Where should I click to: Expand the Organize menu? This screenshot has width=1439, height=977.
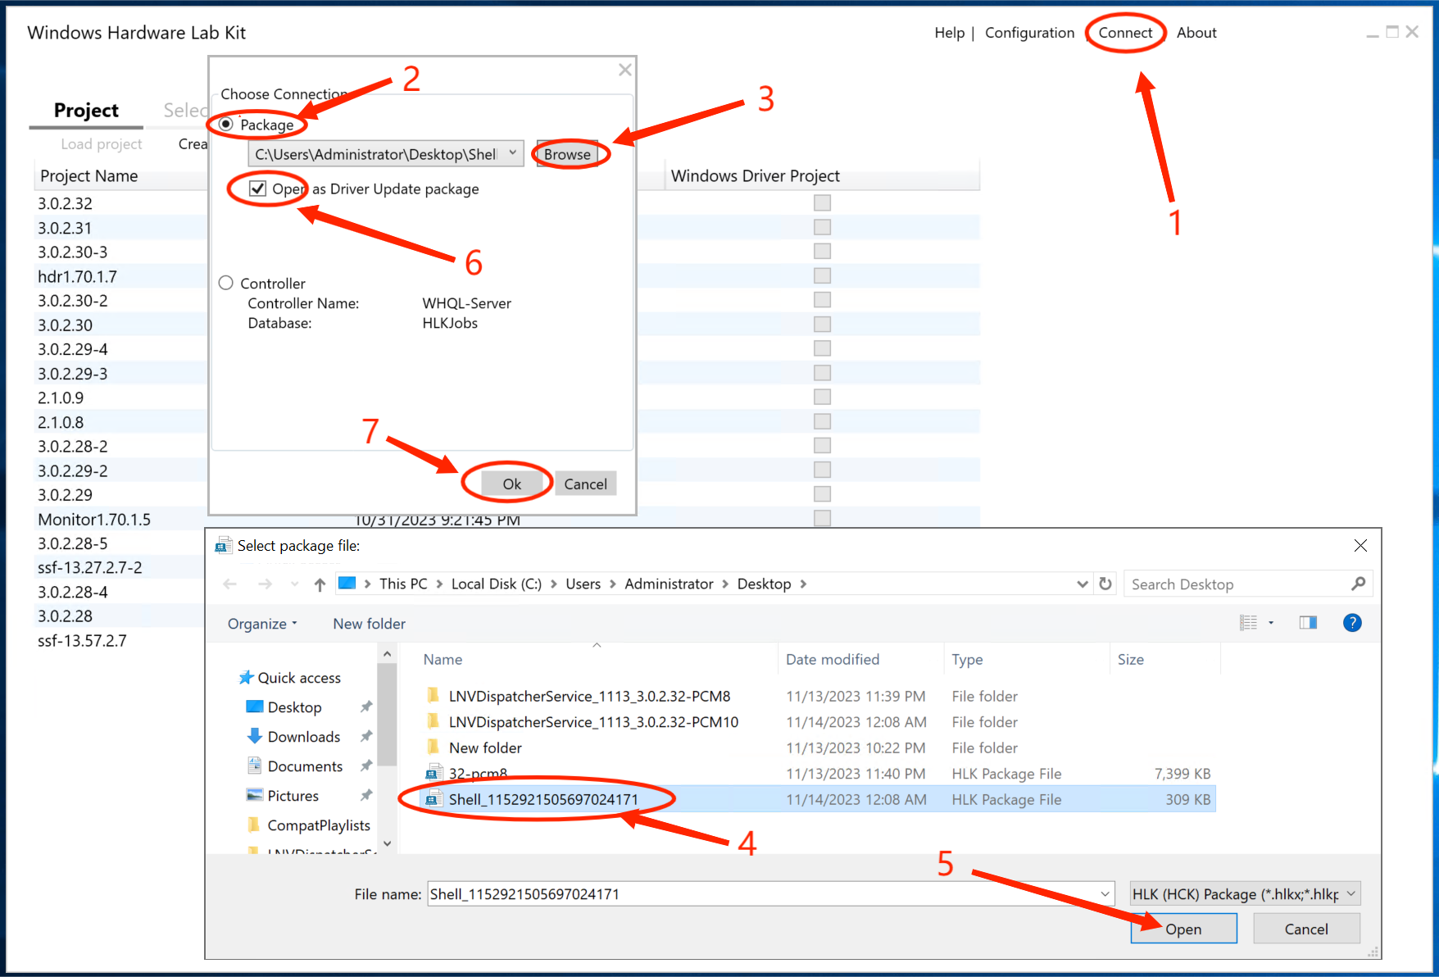pos(261,624)
